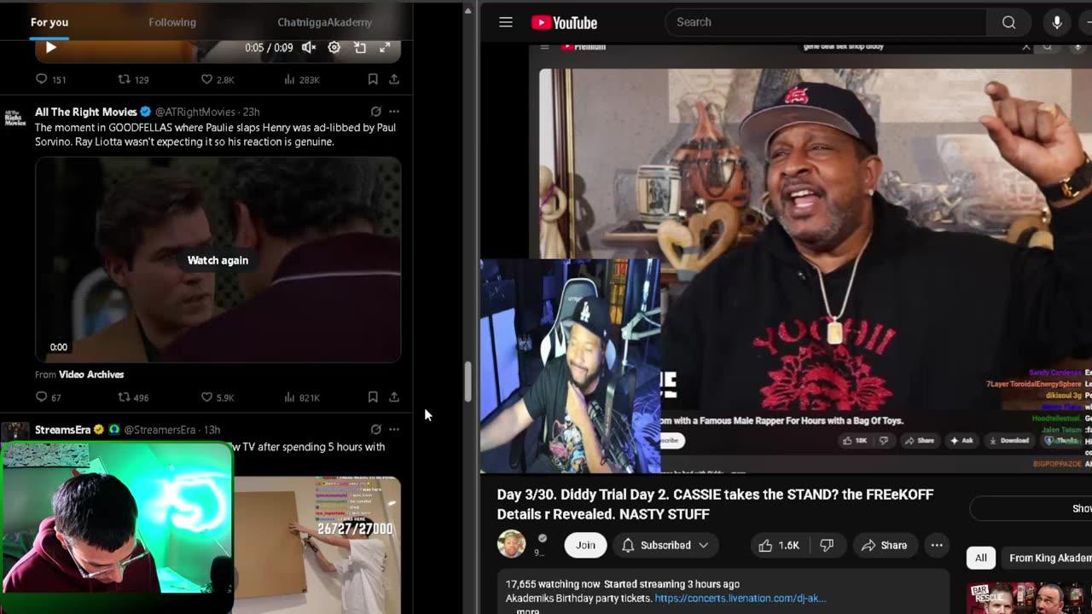Open settings gear on the tweet video

point(334,48)
